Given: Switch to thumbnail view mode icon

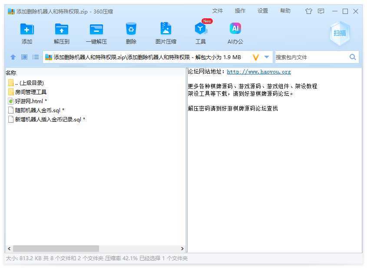Looking at the screenshot, I should (x=24, y=57).
